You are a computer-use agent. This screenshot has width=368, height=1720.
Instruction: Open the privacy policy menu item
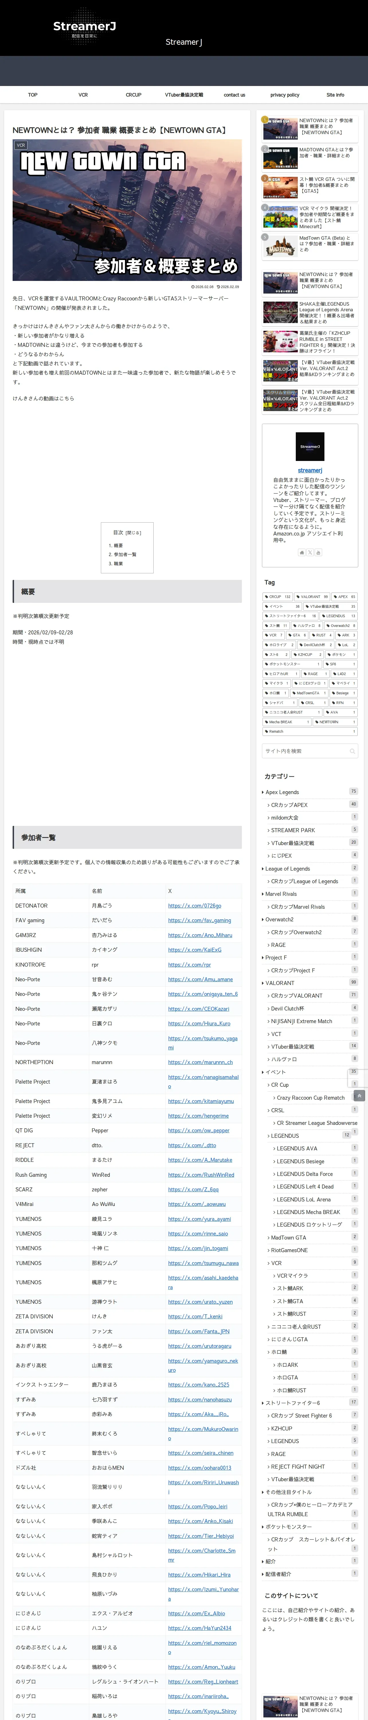(x=285, y=95)
